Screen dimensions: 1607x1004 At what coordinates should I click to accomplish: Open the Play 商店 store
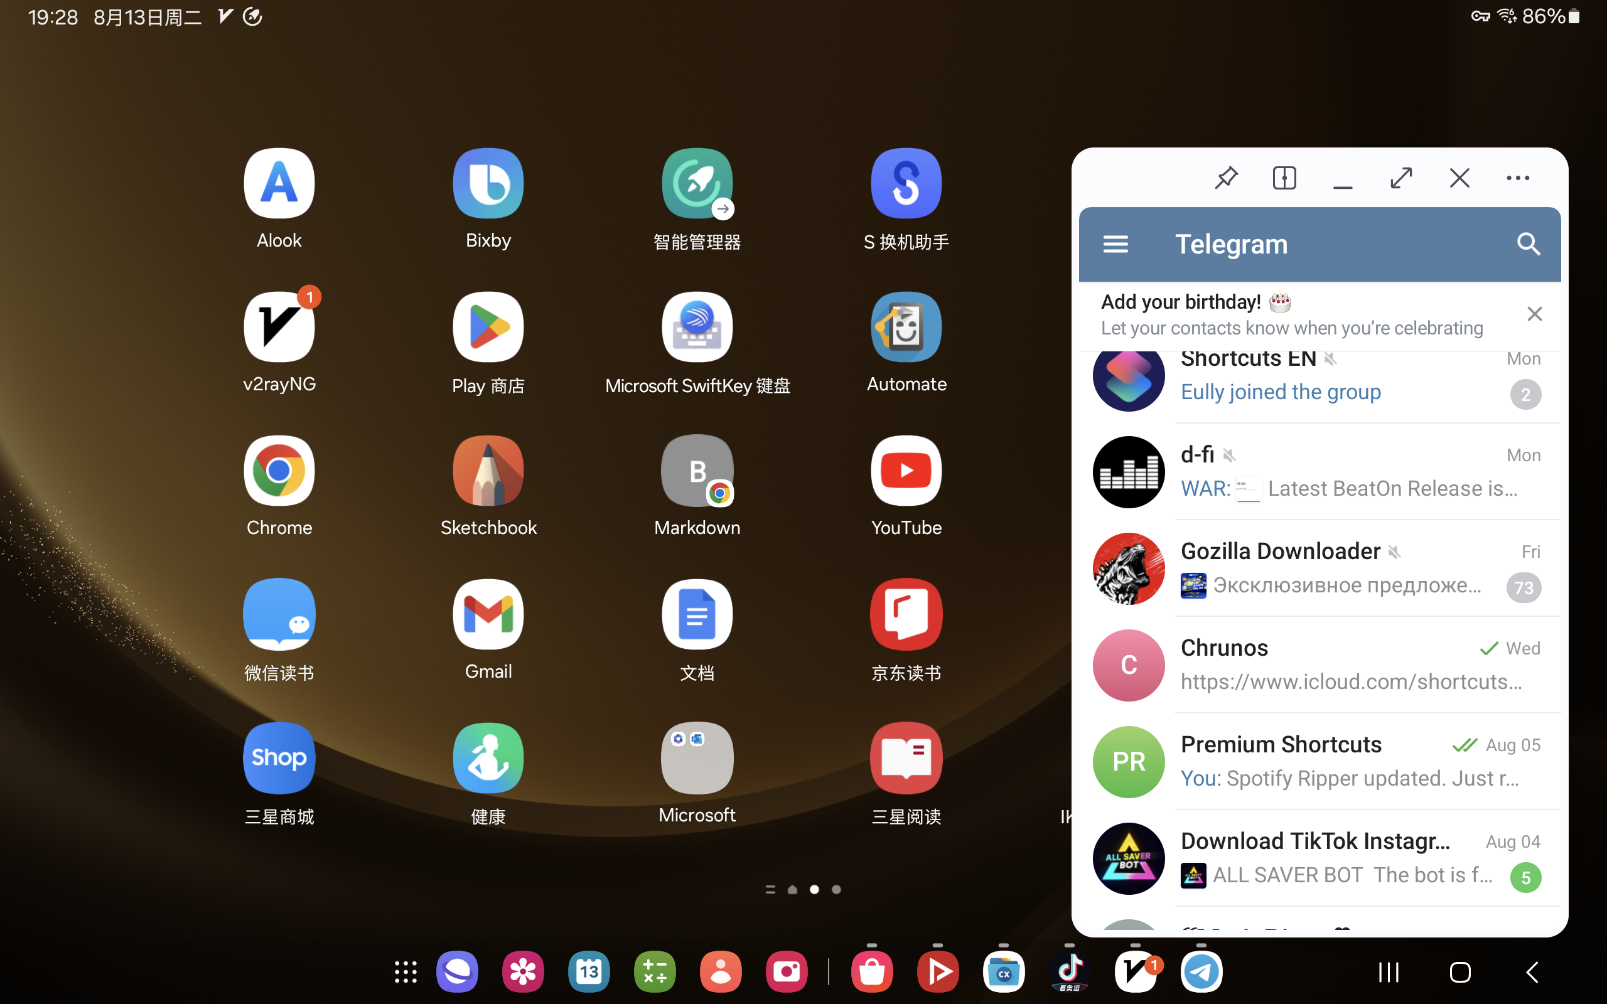coord(488,326)
